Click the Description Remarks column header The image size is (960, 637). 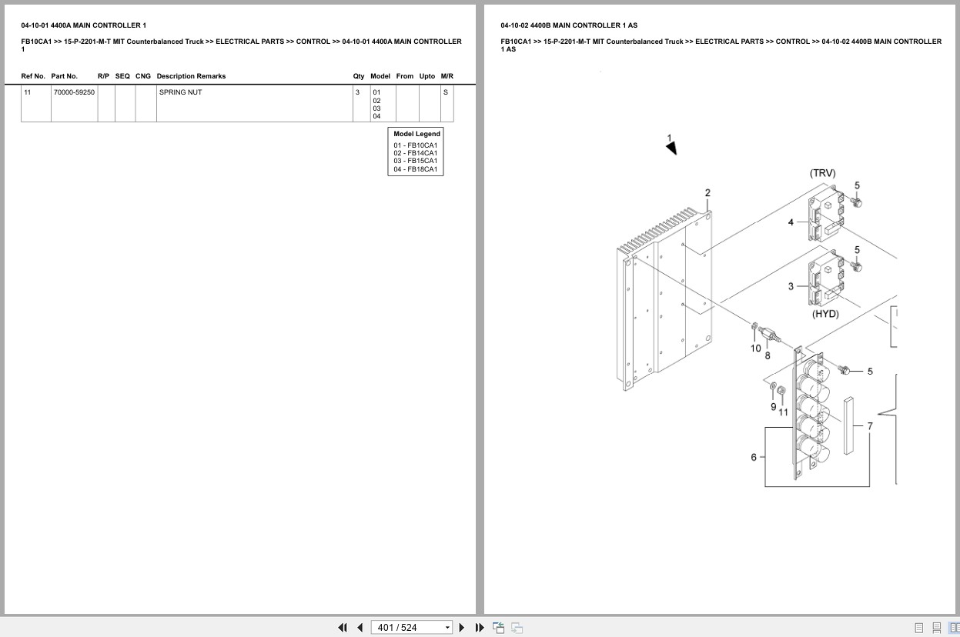pos(191,76)
